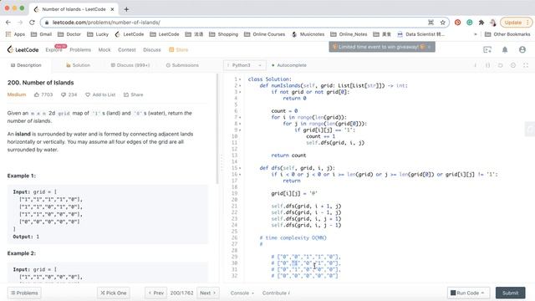Open Mock in the nav bar

104,50
